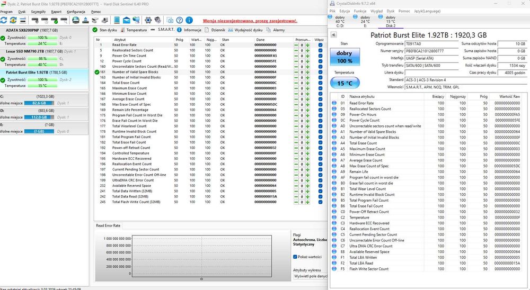Toggle Włącz checkbox for UltraDMA CRC Error Count
Viewport: 530px width, 290px height.
pos(320,180)
